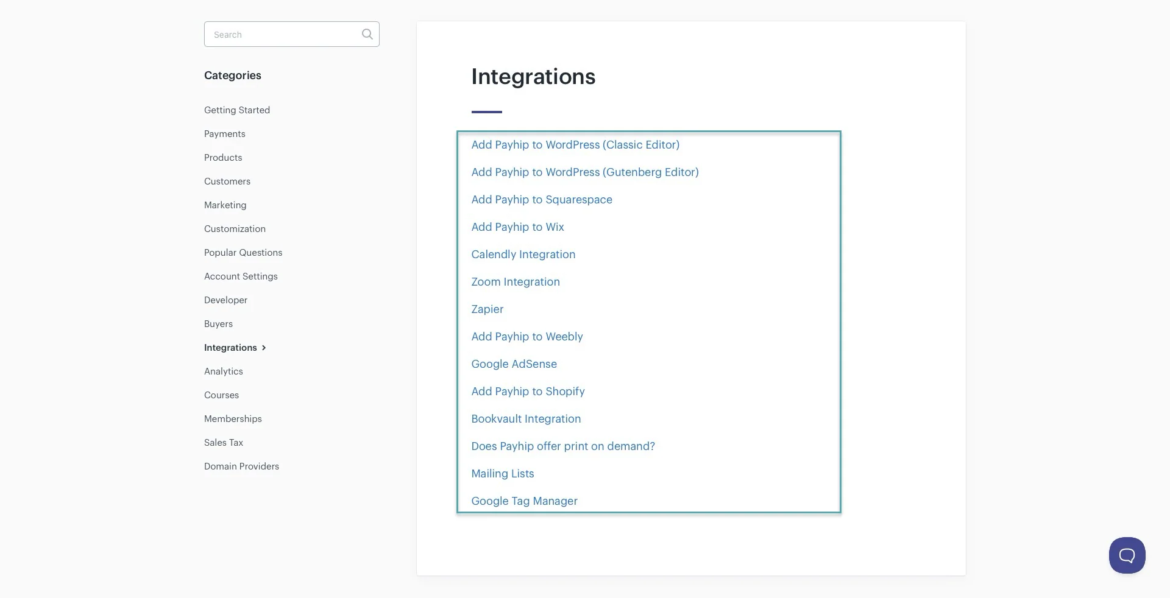This screenshot has width=1170, height=598.
Task: Select Account Settings category
Action: 241,276
